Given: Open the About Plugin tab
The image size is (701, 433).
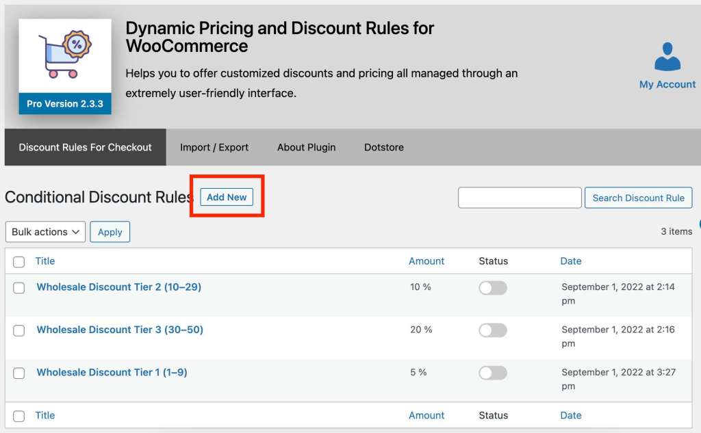Looking at the screenshot, I should point(306,147).
